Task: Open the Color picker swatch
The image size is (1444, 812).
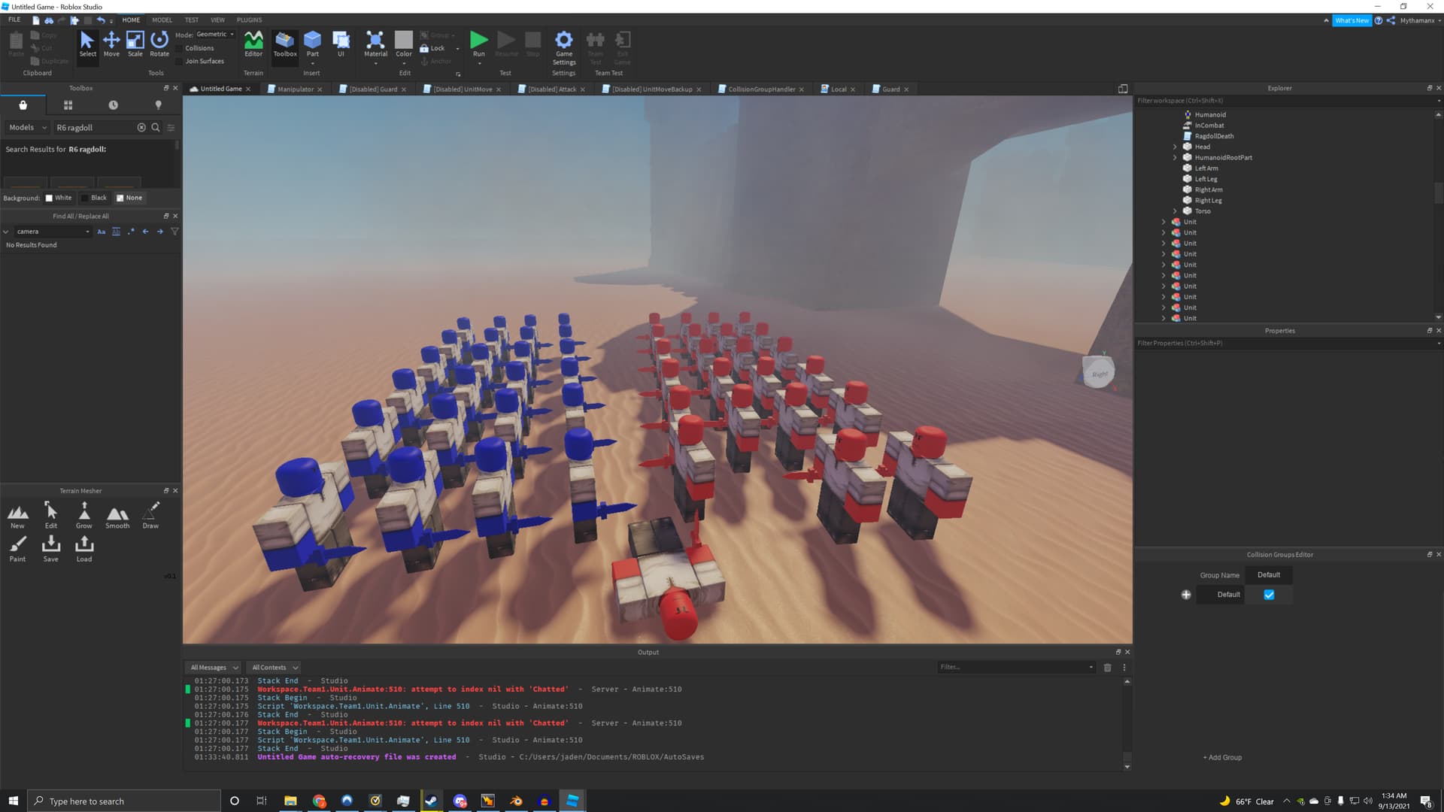Action: click(x=404, y=40)
